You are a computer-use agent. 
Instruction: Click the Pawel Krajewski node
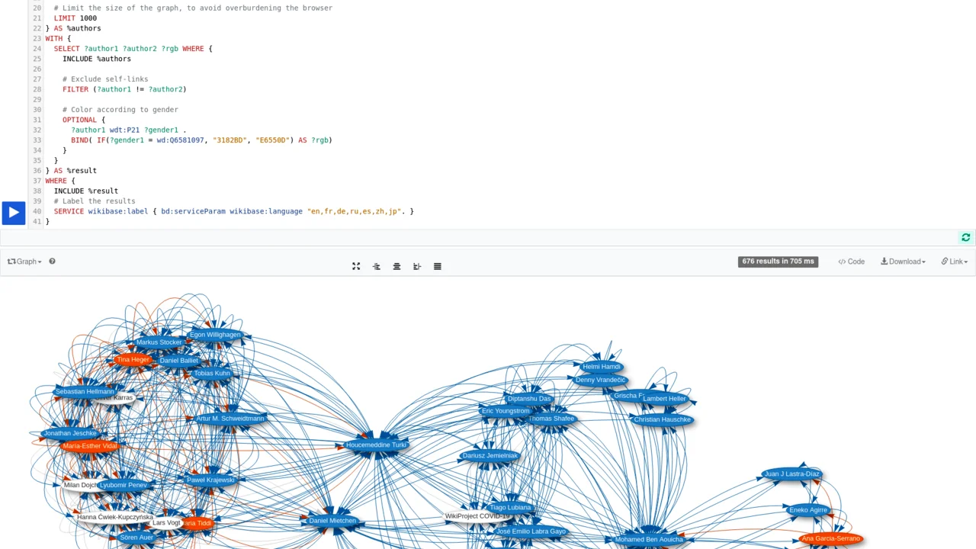pos(210,480)
